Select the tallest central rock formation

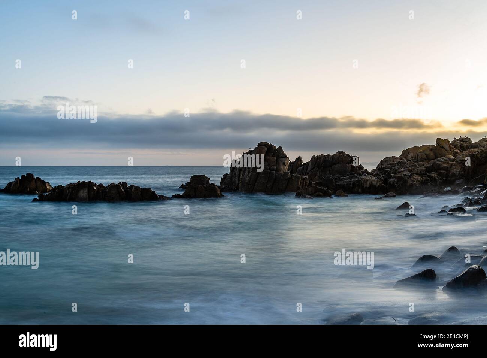pos(258,169)
